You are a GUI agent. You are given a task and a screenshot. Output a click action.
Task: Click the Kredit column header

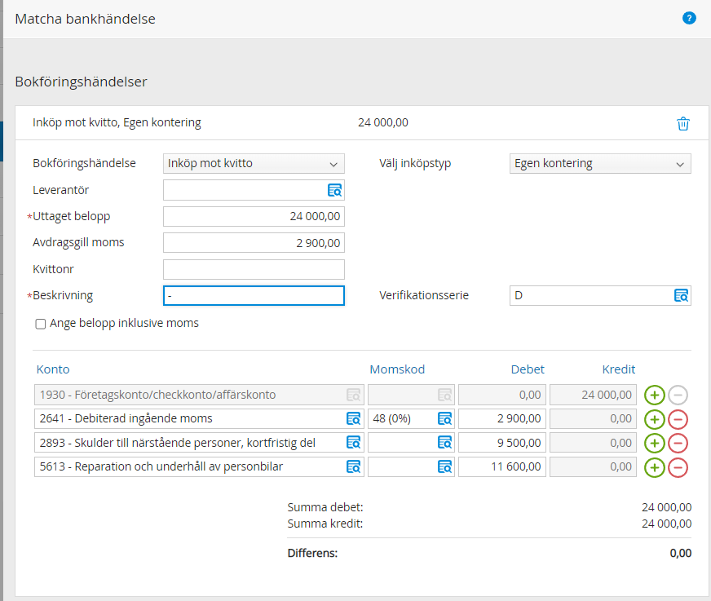(x=619, y=369)
